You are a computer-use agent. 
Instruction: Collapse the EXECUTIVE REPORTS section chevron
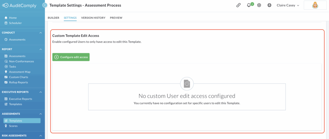tap(41, 92)
